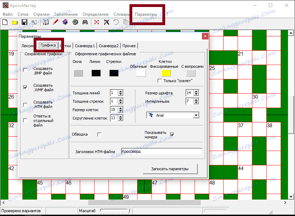Click the vertical scrollbar up arrow
The width and height of the screenshot is (295, 216).
(x=291, y=33)
